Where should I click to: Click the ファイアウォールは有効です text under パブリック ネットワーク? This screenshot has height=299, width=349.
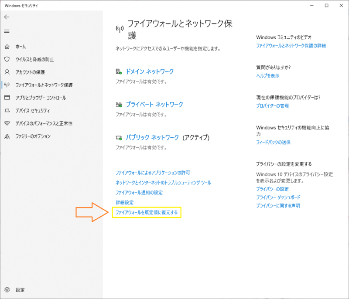(x=141, y=147)
